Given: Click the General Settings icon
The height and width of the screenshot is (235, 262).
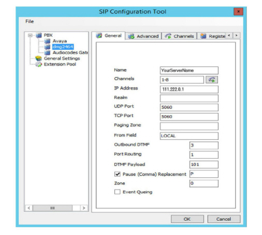Looking at the screenshot, I should (x=38, y=58).
